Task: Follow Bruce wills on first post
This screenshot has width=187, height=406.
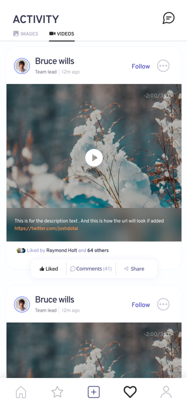Action: [141, 66]
